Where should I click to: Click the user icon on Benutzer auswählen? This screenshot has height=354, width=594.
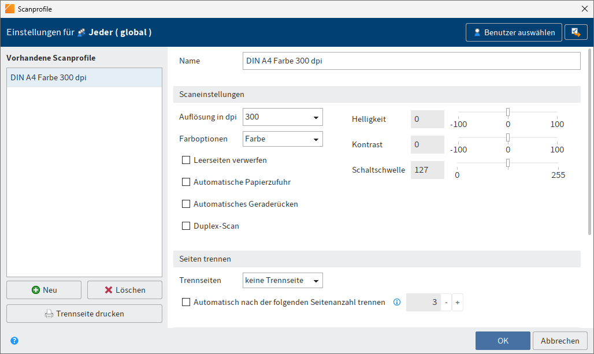(x=478, y=32)
